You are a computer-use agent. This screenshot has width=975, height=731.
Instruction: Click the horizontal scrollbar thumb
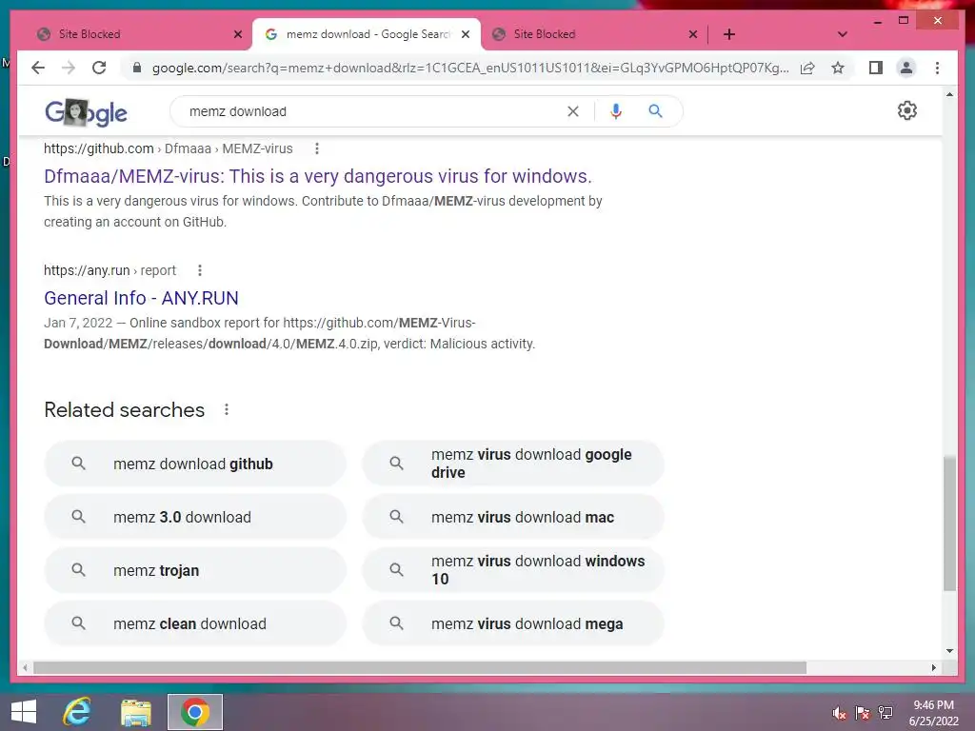[420, 667]
